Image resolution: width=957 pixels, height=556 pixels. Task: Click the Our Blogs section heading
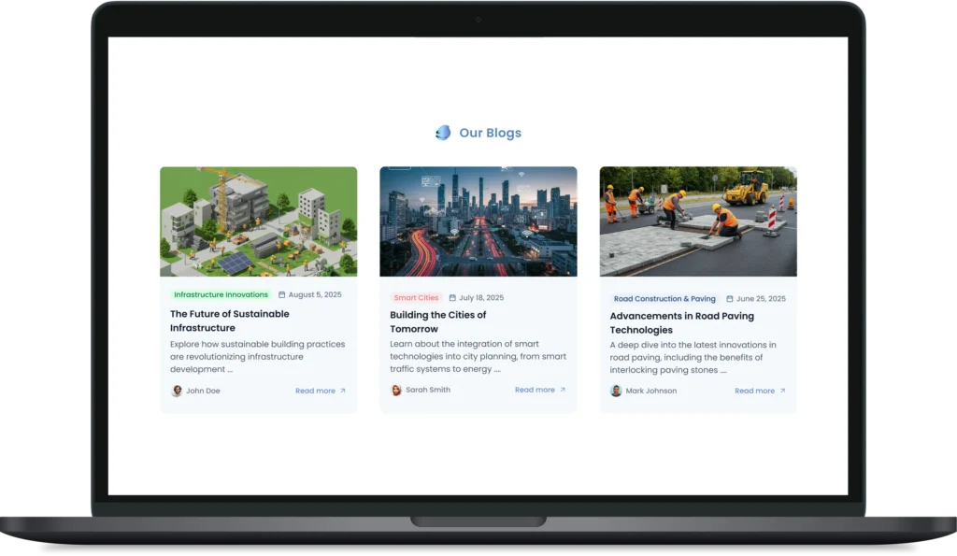tap(490, 133)
